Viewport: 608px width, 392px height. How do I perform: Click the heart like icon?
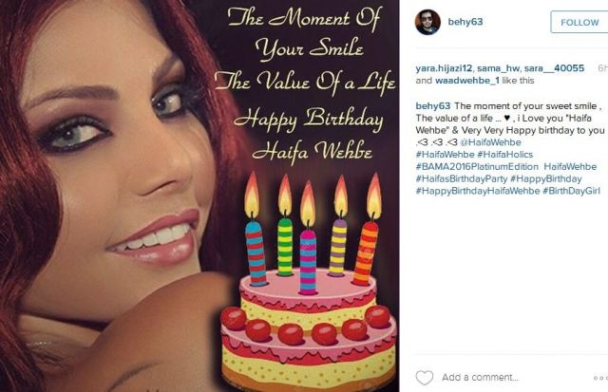coord(425,377)
